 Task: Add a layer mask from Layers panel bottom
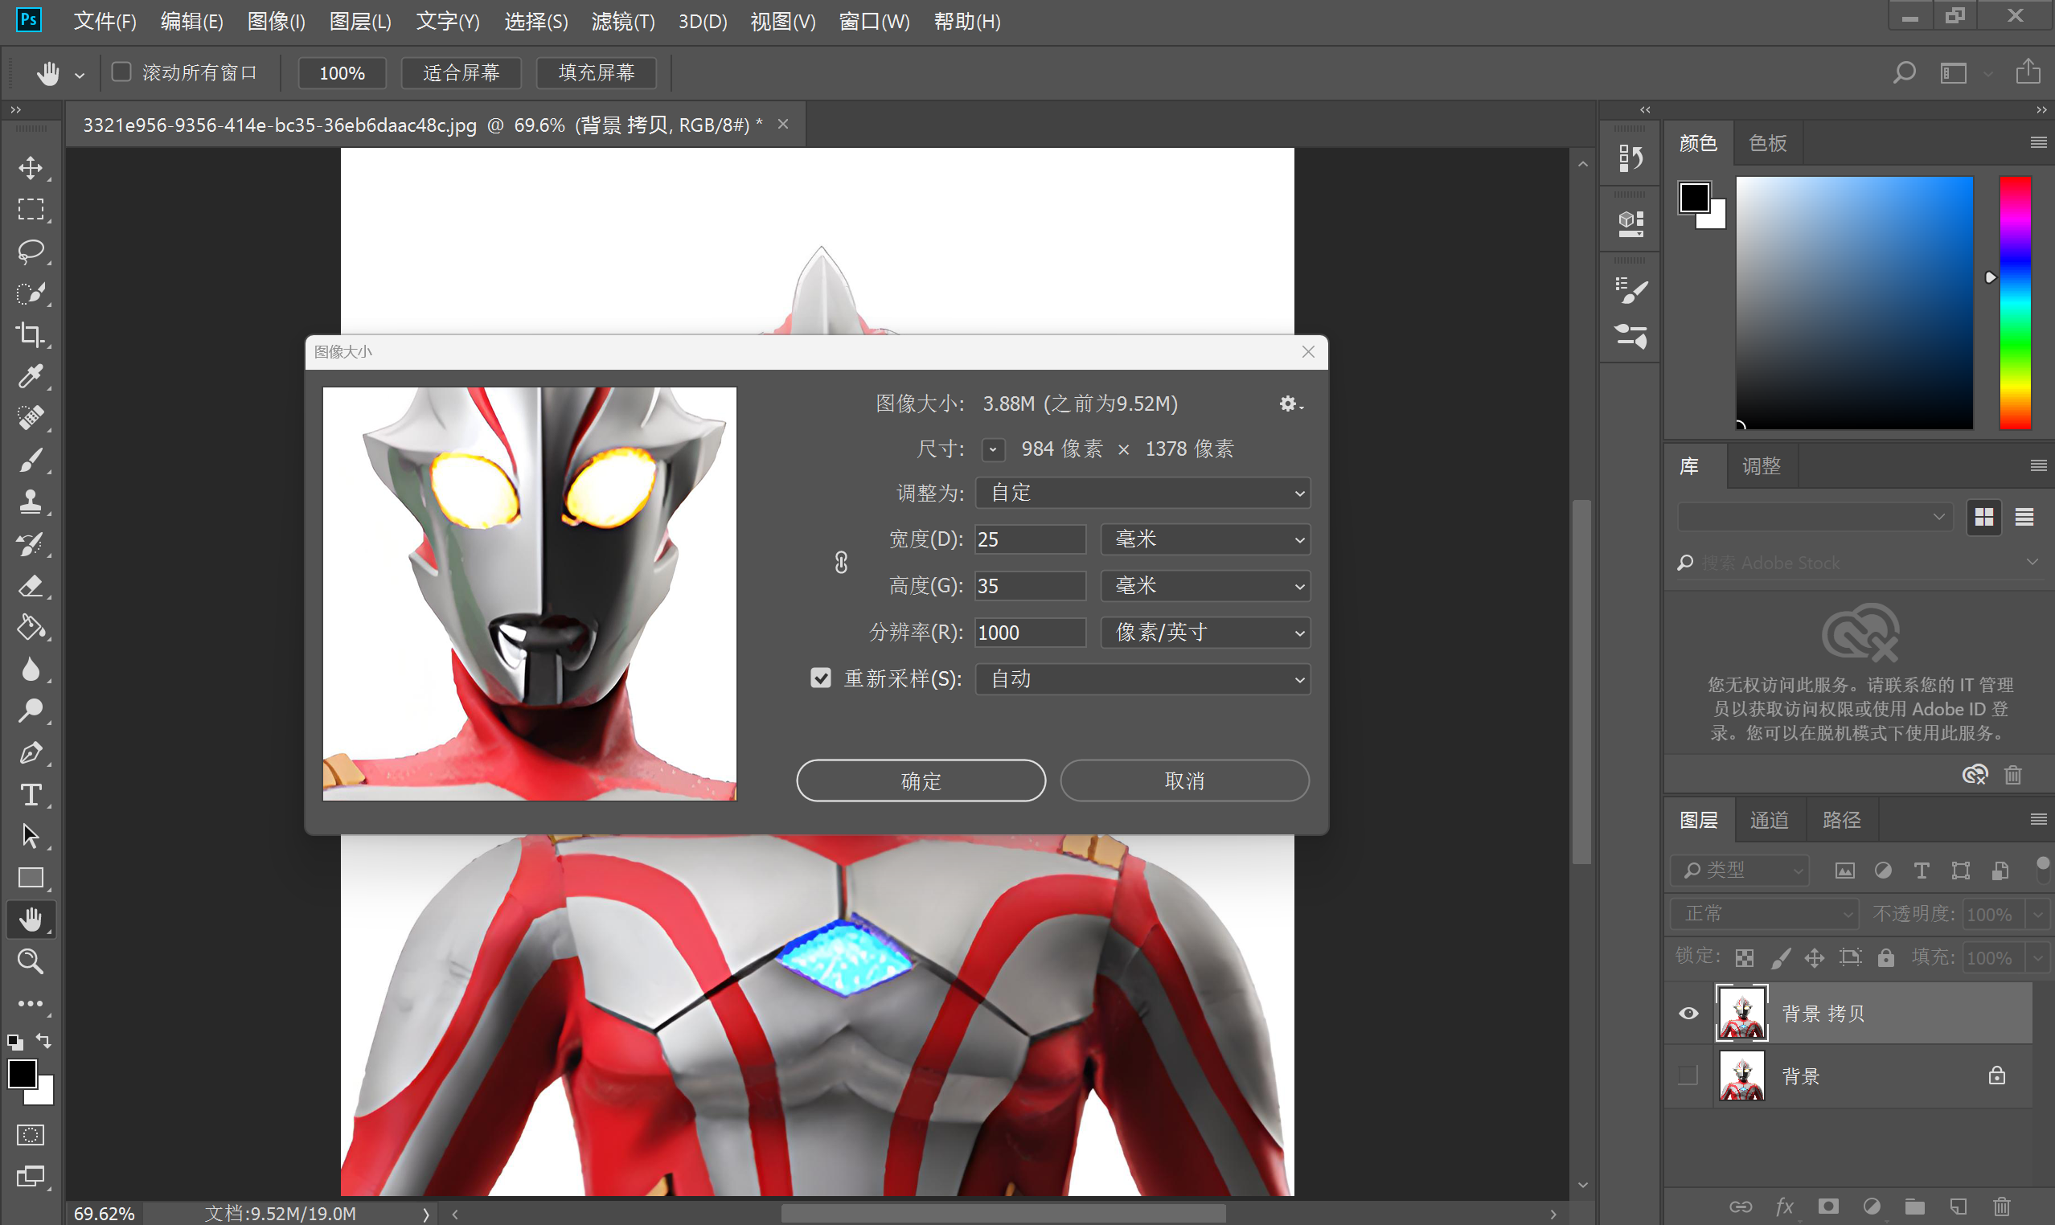(1828, 1206)
